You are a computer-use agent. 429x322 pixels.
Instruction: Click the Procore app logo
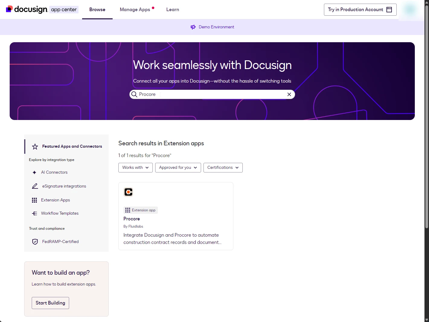(x=128, y=192)
